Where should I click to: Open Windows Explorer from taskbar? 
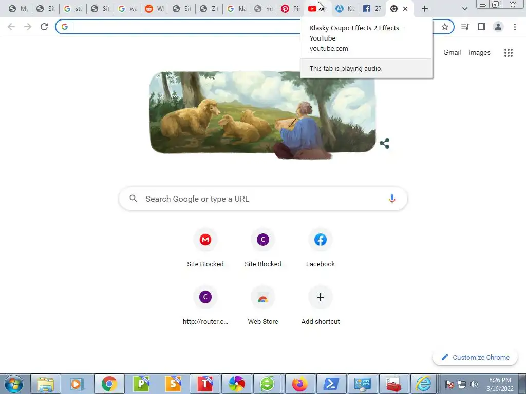(x=46, y=384)
